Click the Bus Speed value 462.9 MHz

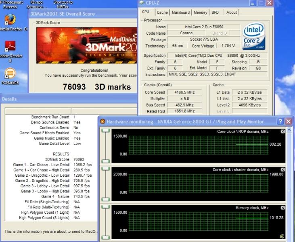[x=184, y=105]
